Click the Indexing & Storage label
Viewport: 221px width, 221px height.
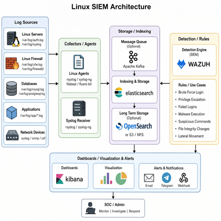(135, 82)
